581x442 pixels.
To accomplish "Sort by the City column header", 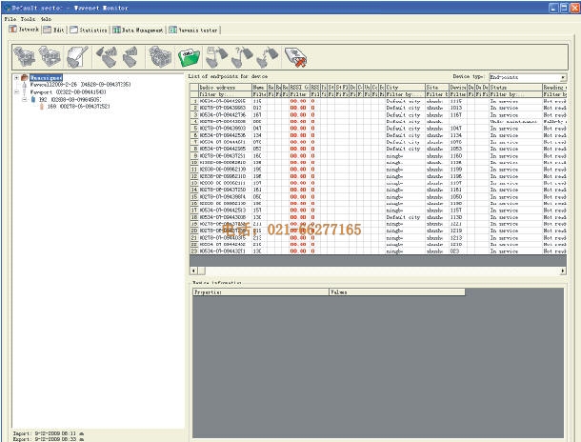I will click(x=405, y=88).
